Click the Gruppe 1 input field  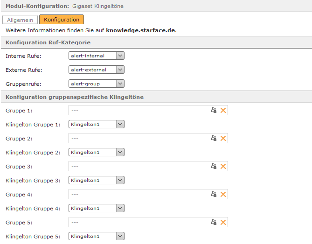pos(148,110)
